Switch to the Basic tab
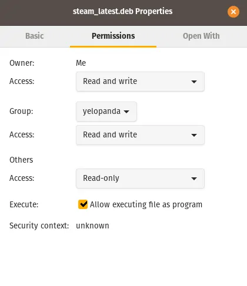Image resolution: width=247 pixels, height=286 pixels. tap(35, 36)
